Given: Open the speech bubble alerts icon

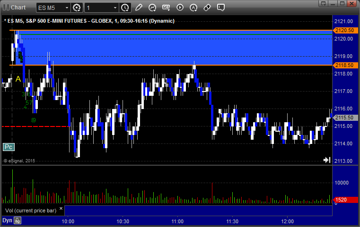Looking at the screenshot, I should (x=220, y=8).
